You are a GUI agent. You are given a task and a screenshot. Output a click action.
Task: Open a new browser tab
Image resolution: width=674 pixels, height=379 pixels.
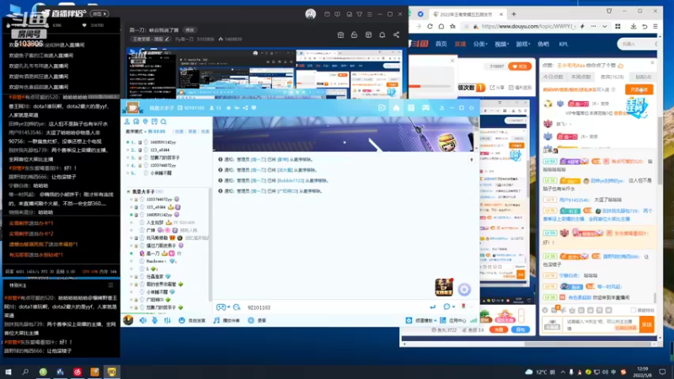click(x=514, y=14)
